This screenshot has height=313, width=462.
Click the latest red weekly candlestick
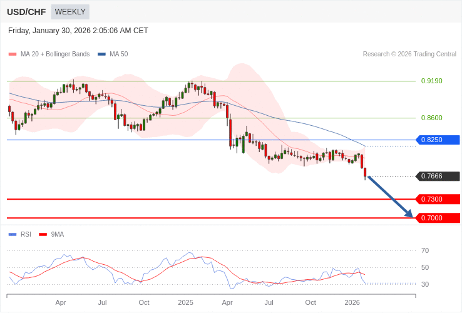point(366,173)
